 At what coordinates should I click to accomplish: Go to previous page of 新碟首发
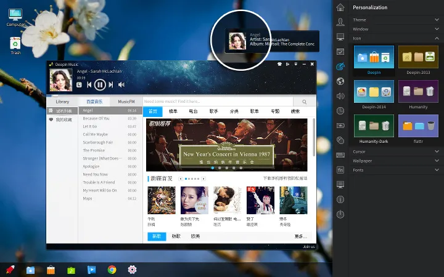180,179
